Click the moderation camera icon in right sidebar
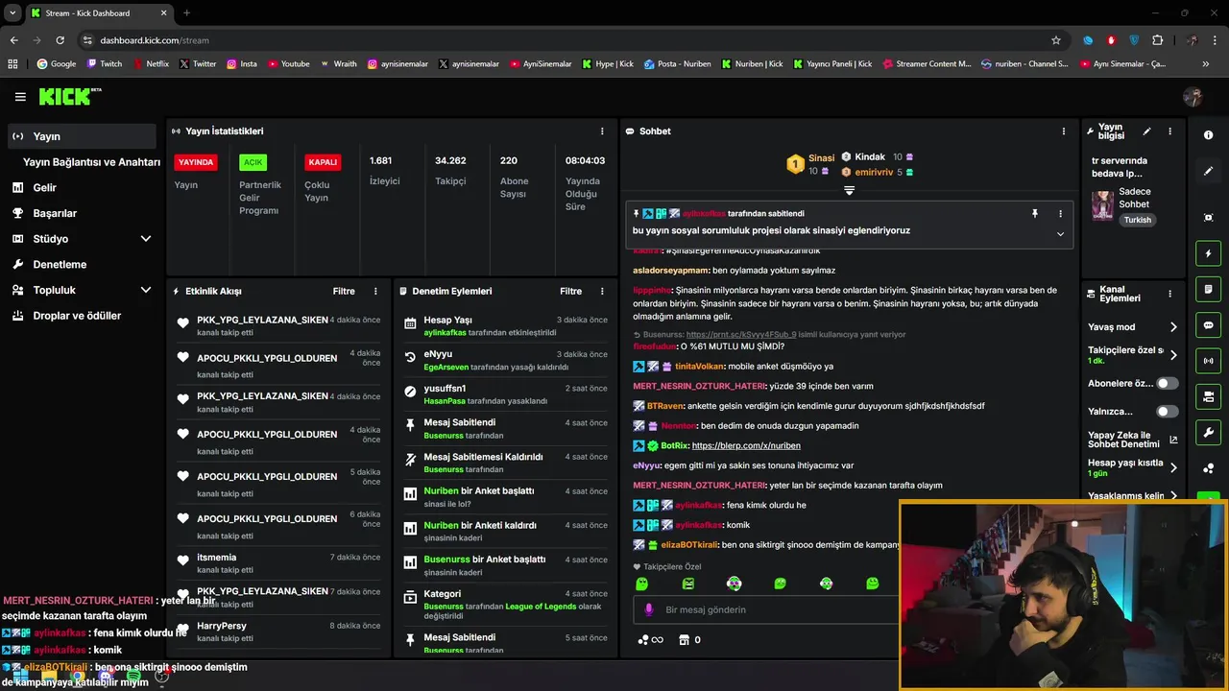Image resolution: width=1229 pixels, height=691 pixels. [x=1208, y=396]
